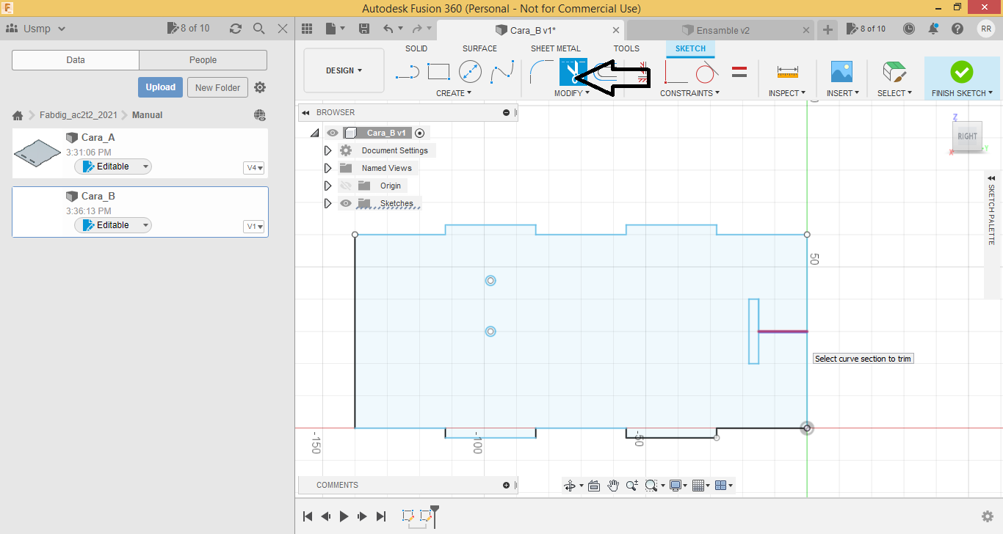1003x534 pixels.
Task: Expand Document Settings node
Action: tap(328, 150)
